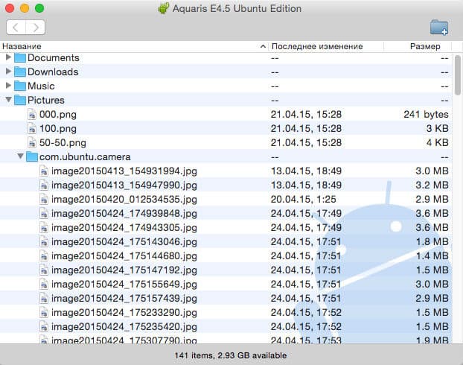Screen dimensions: 463x365
Task: Click the 4 KB size of 50-50.png
Action: (x=437, y=143)
